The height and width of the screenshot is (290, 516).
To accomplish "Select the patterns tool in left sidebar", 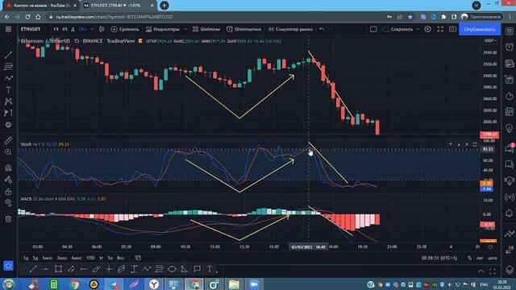I will click(x=8, y=101).
